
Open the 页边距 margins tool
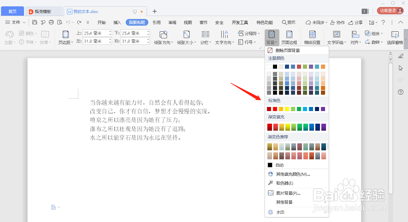click(x=66, y=37)
